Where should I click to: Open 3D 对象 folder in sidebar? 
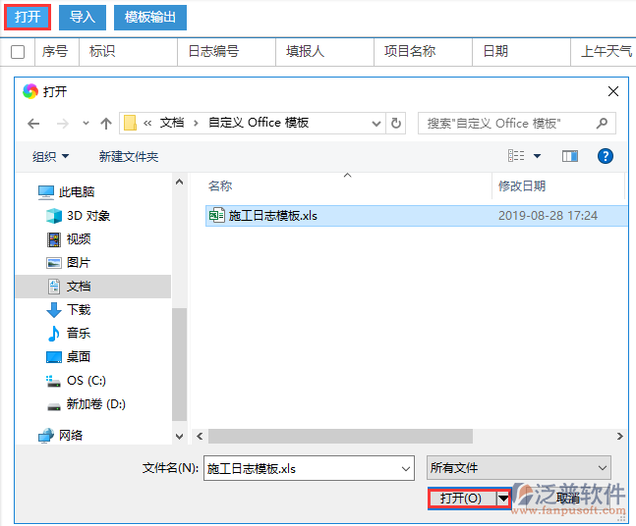point(78,216)
